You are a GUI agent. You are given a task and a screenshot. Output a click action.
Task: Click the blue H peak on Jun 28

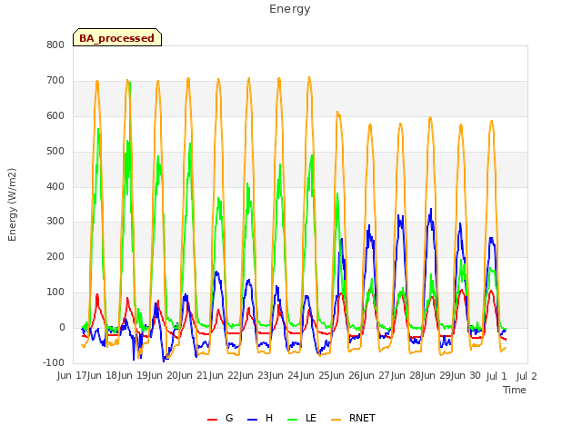click(431, 210)
